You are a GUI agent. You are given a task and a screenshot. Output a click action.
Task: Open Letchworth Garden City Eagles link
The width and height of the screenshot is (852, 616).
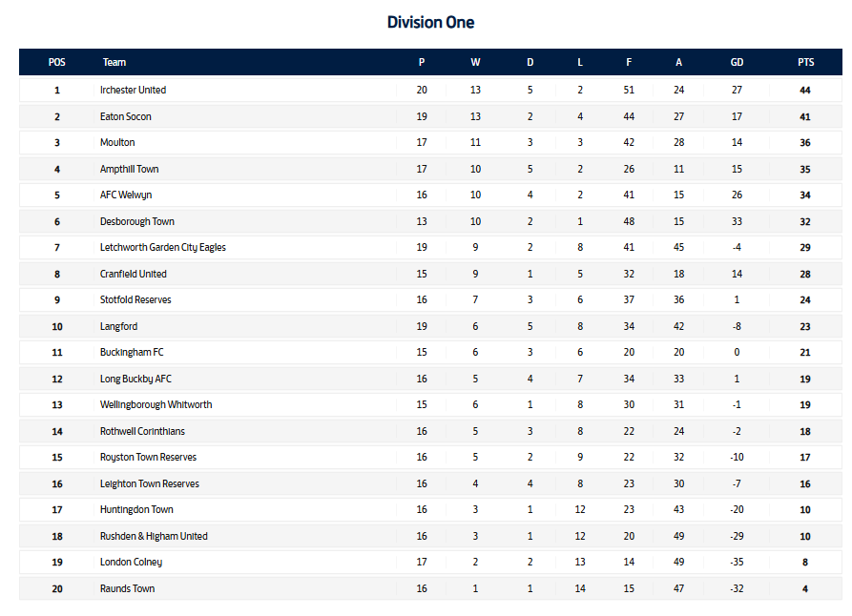coord(162,248)
